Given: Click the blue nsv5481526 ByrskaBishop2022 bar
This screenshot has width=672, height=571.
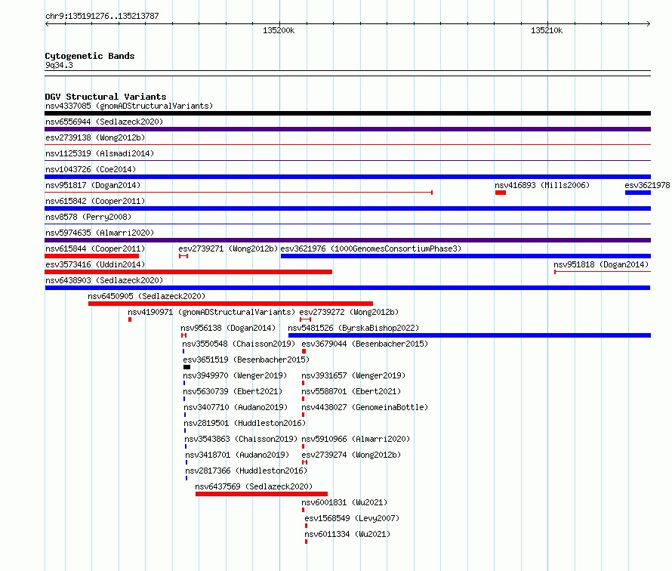Looking at the screenshot, I should click(x=470, y=335).
